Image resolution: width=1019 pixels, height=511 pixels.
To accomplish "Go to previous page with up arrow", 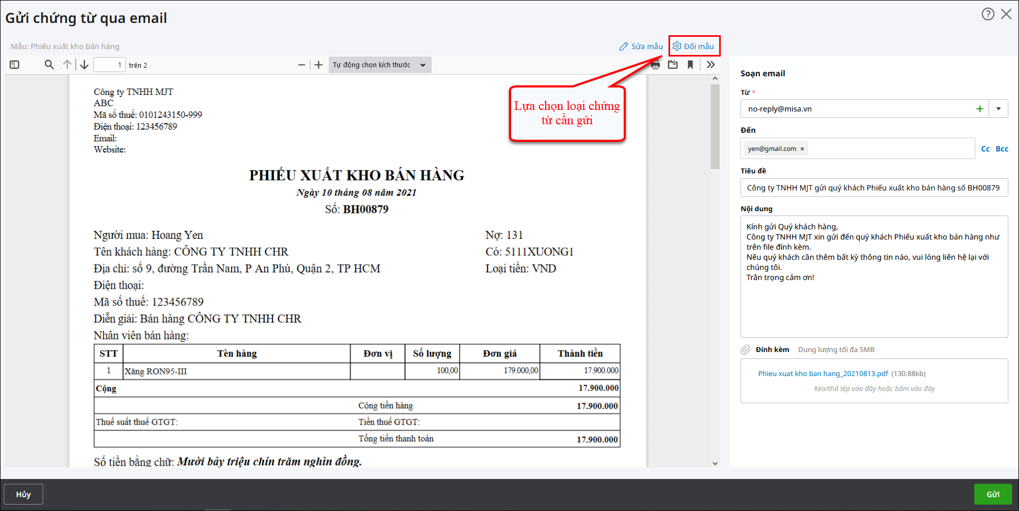I will [x=67, y=65].
